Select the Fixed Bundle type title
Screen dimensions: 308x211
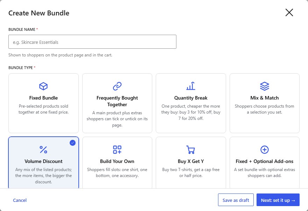point(43,98)
